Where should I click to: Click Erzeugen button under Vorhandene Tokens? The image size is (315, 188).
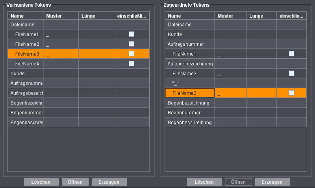pos(109,182)
